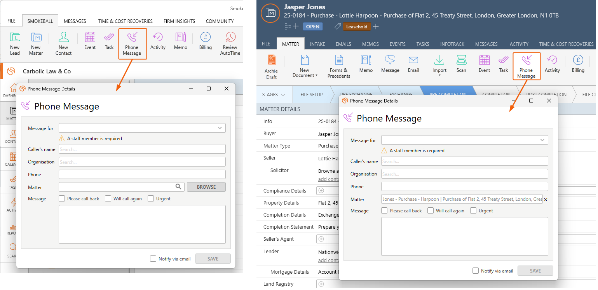Click SAVE button in left dialog

click(x=213, y=259)
